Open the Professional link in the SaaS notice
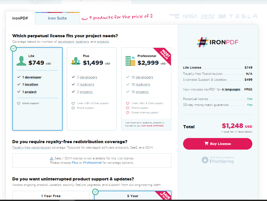The image size is (267, 201). 92,163
